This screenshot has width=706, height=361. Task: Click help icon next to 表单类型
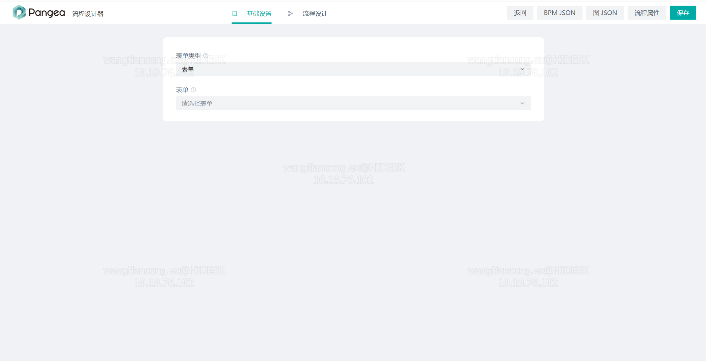coord(206,56)
